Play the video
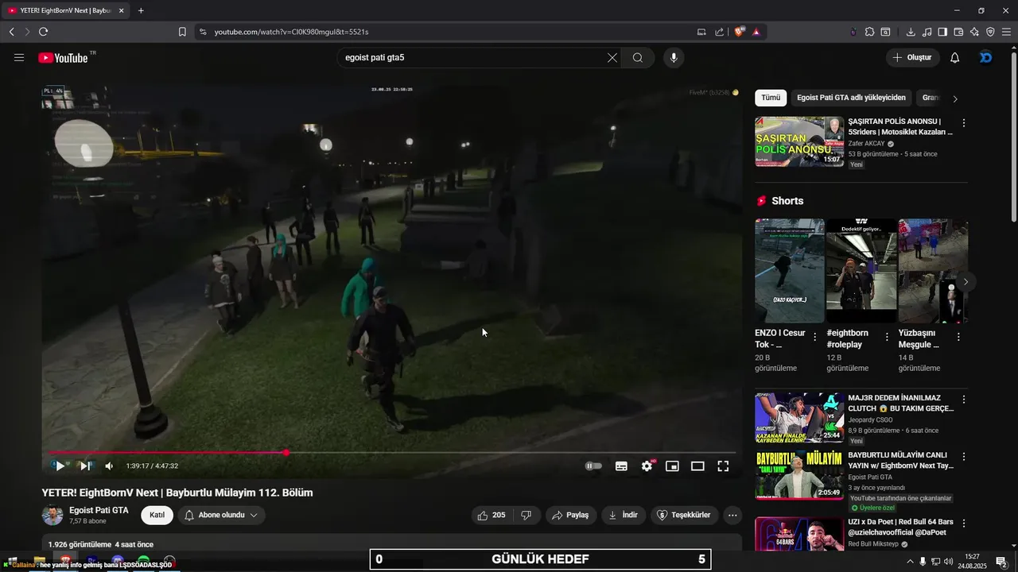 (60, 466)
